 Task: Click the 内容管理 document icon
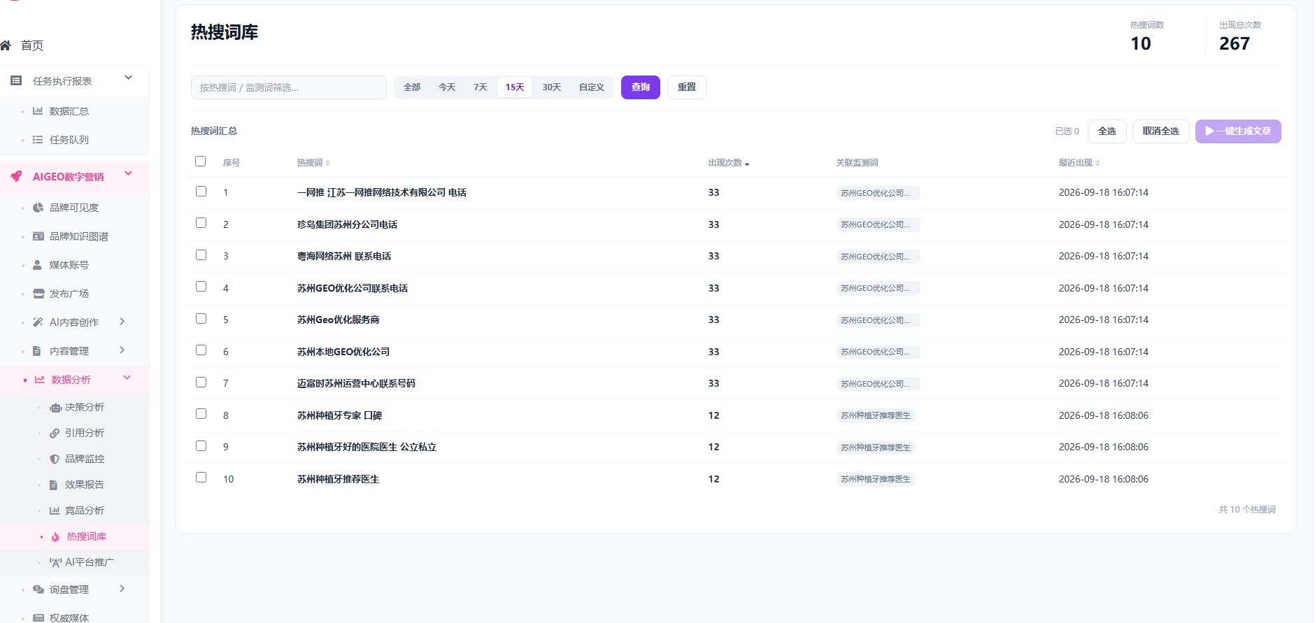click(38, 351)
